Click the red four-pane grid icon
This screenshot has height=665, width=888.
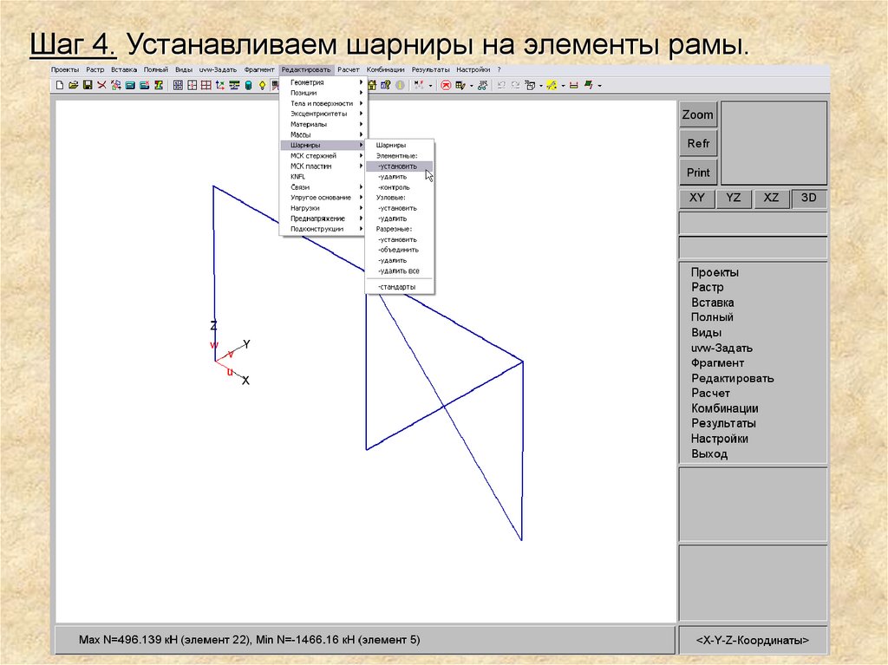tap(206, 85)
